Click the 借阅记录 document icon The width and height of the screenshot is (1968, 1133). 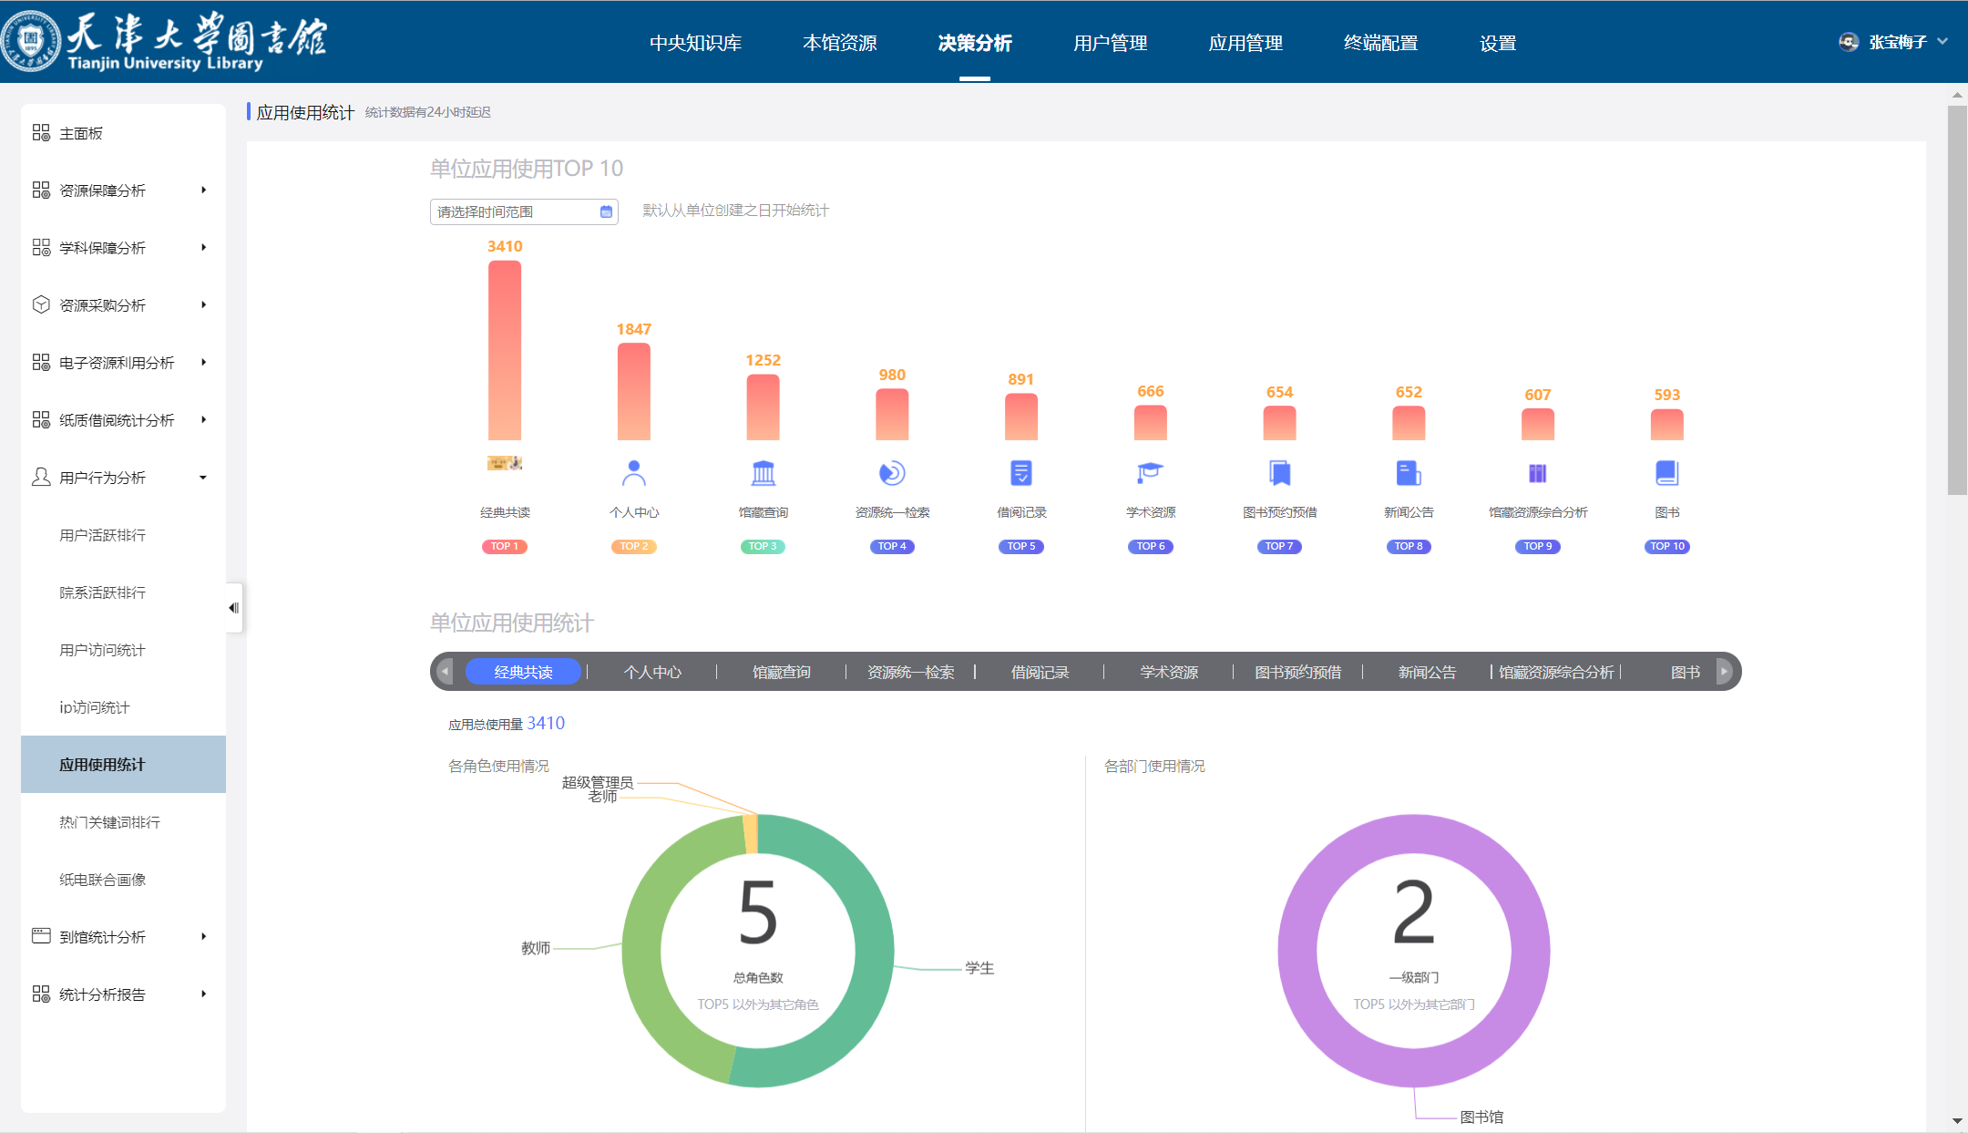tap(1021, 473)
